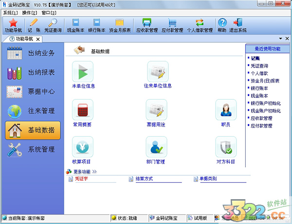This screenshot has height=224, width=292.
Task: Open 银行账本 in recent functions
Action: coord(259,88)
